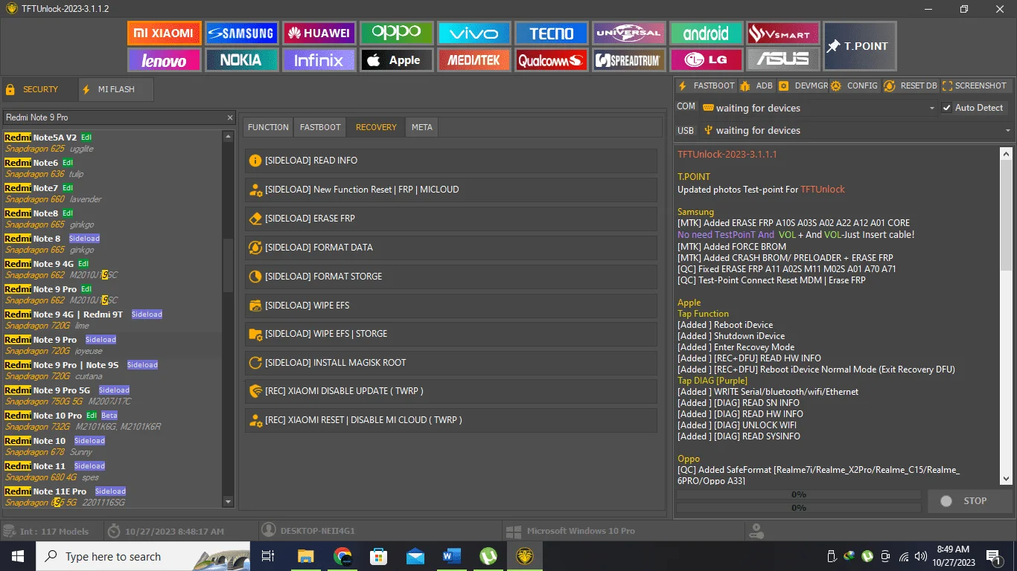Select the MediaTek chipset logo

click(474, 60)
